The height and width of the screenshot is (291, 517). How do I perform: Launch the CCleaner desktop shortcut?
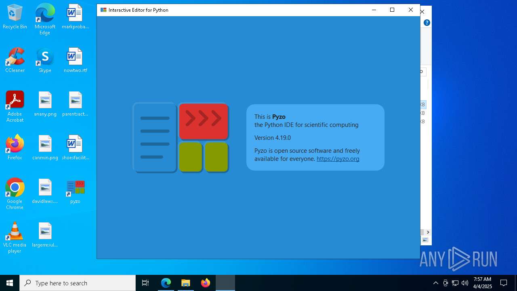[x=15, y=61]
